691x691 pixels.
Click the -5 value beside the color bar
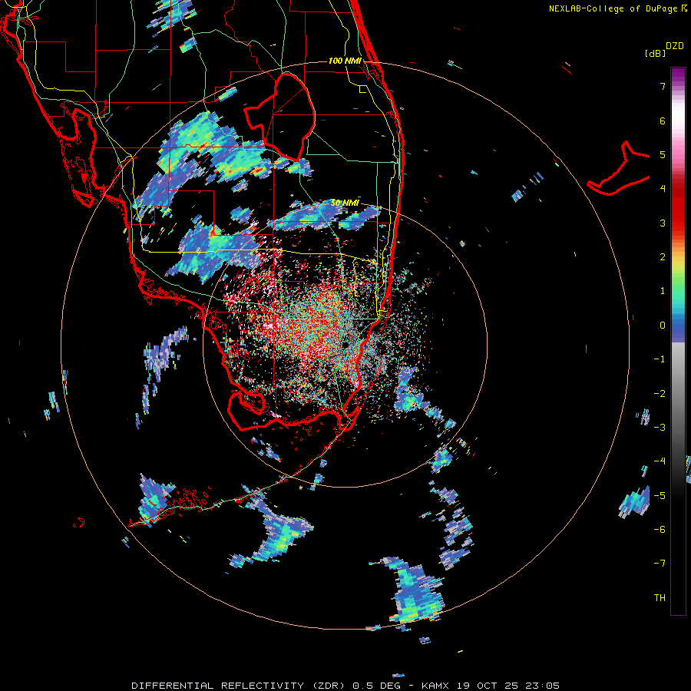[660, 496]
